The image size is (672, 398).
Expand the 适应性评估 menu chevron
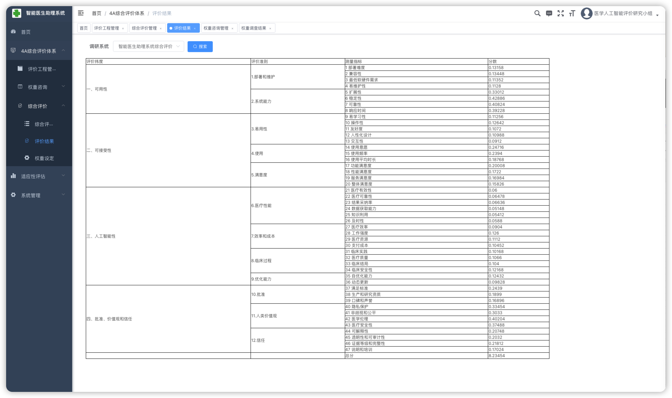[x=63, y=176]
